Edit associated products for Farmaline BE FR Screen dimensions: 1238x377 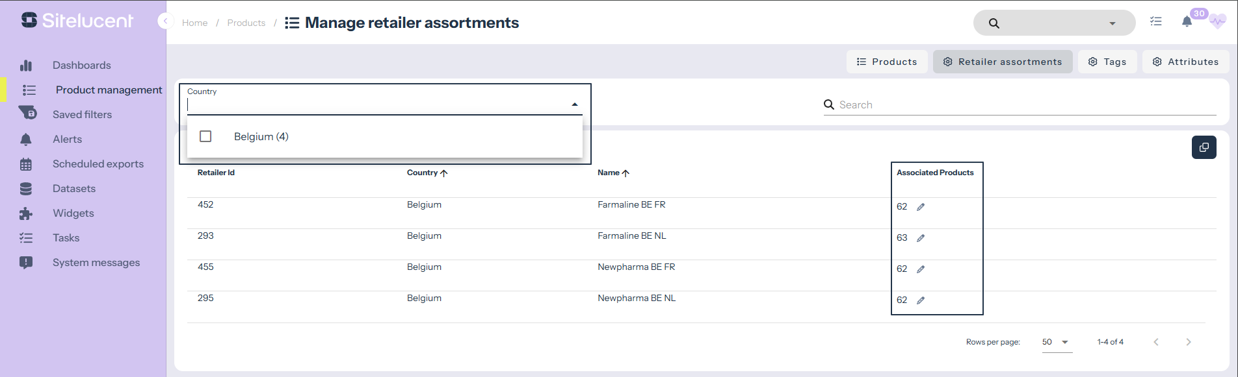pyautogui.click(x=921, y=207)
